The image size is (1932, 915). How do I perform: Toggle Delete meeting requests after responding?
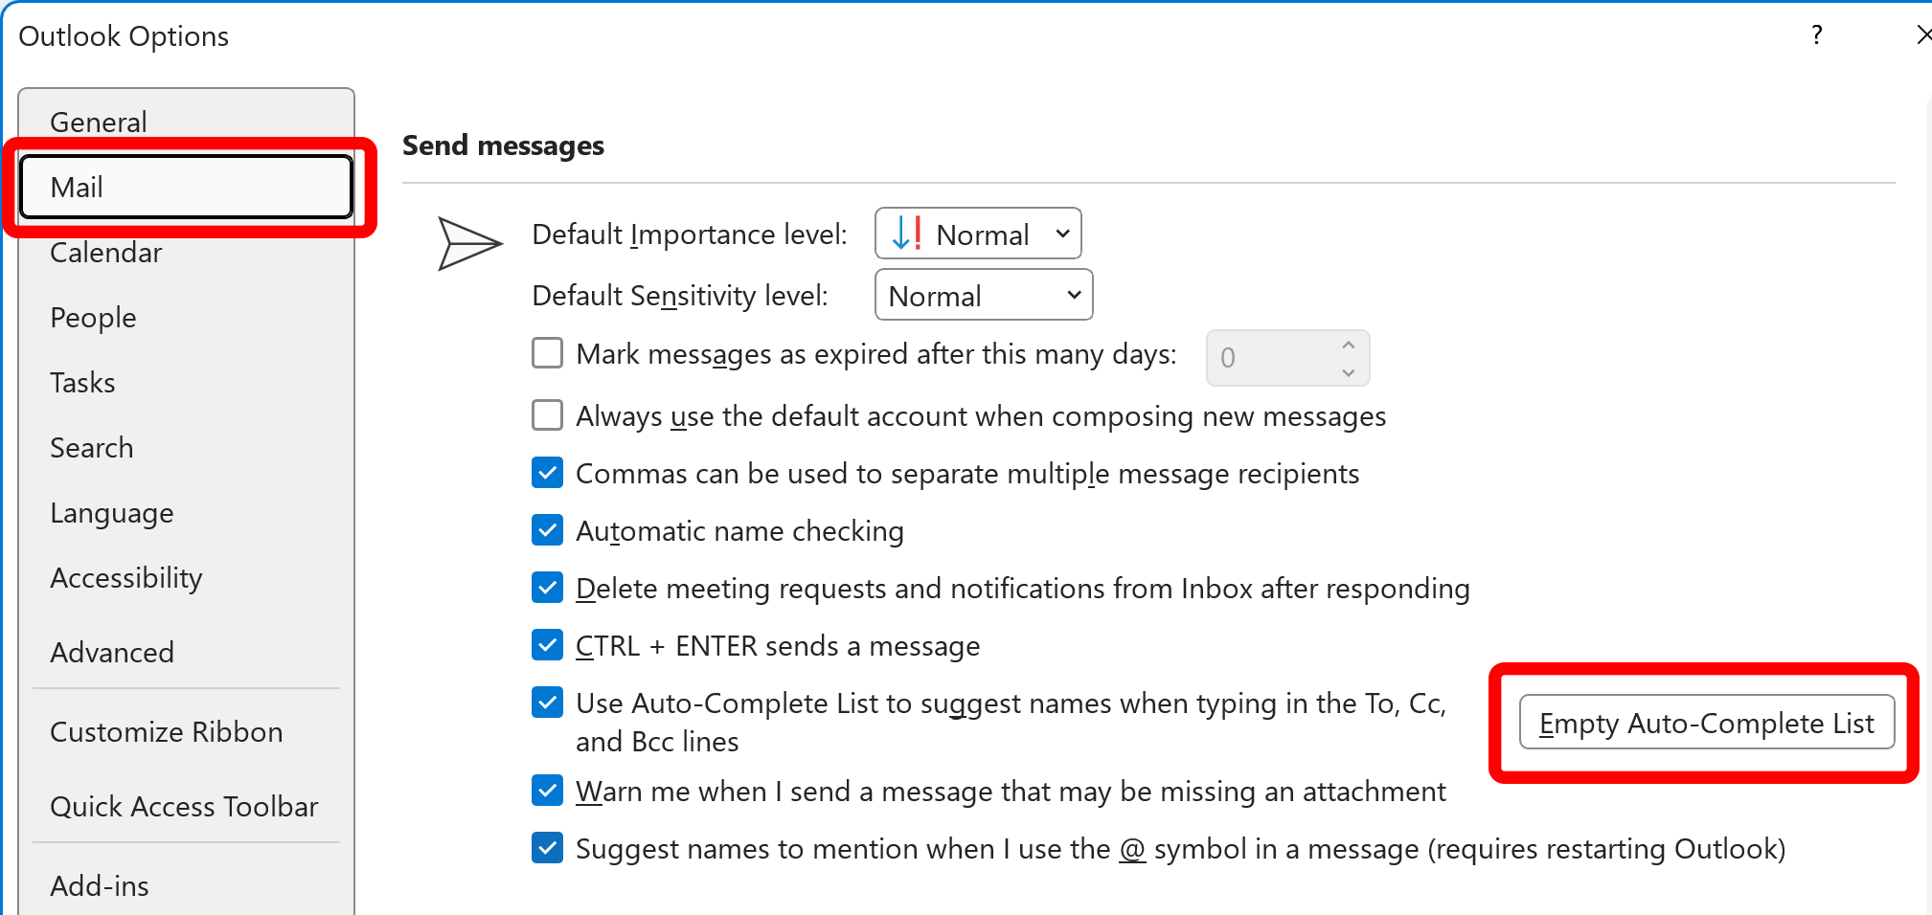(x=547, y=588)
